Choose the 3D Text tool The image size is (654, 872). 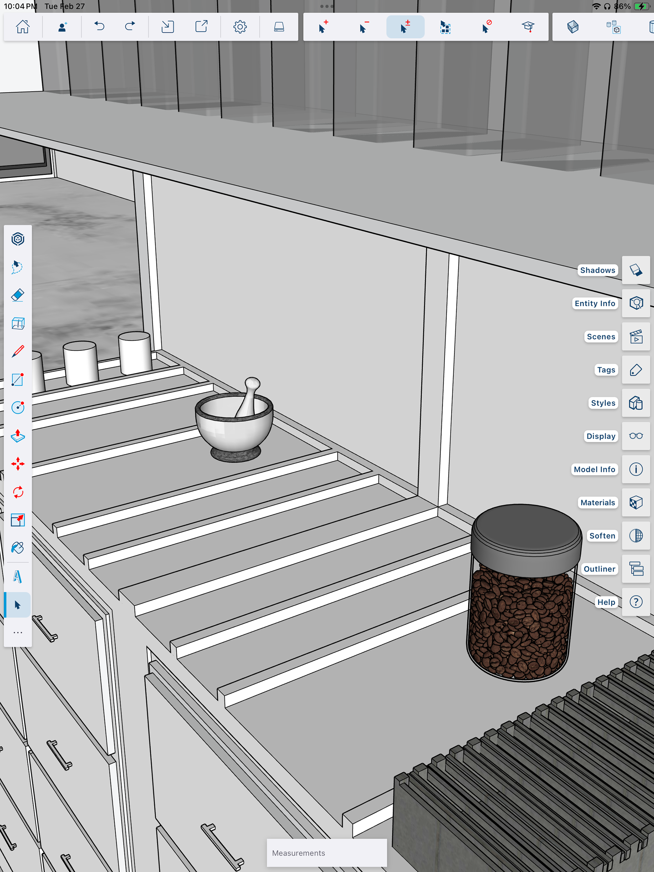[18, 577]
